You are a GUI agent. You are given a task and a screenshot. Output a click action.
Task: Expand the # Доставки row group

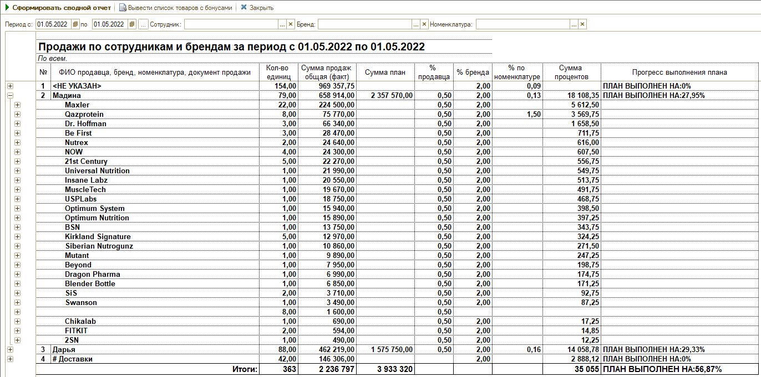point(10,359)
